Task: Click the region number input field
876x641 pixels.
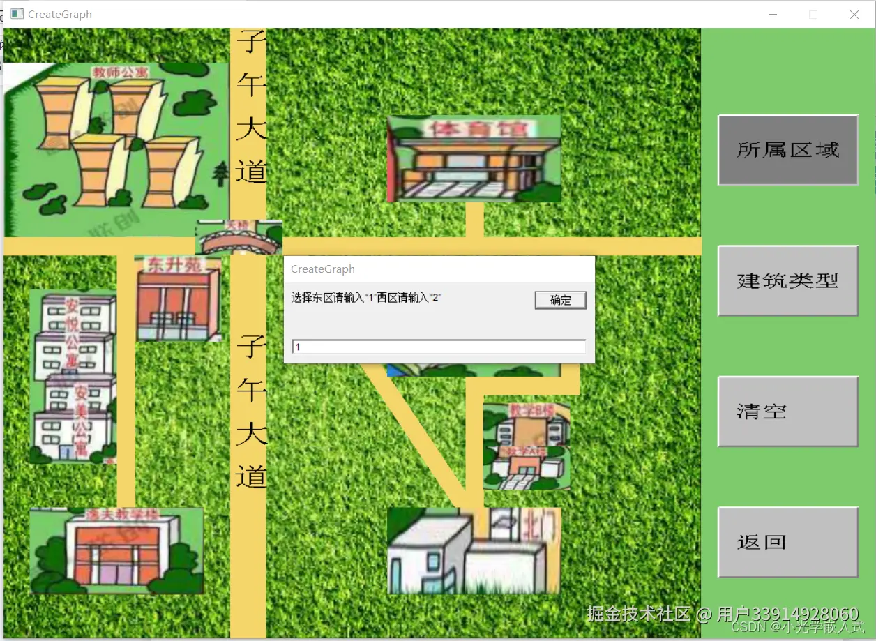Action: [438, 346]
